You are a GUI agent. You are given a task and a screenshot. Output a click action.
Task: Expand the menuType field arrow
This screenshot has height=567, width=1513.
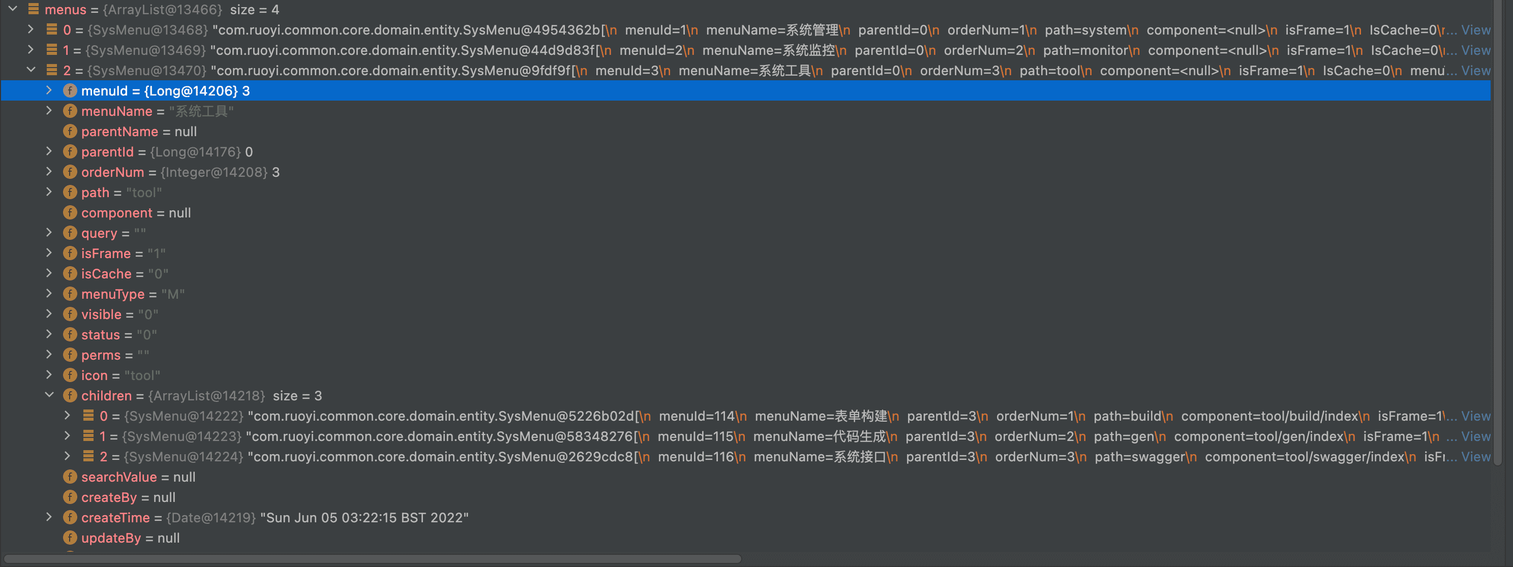click(49, 294)
